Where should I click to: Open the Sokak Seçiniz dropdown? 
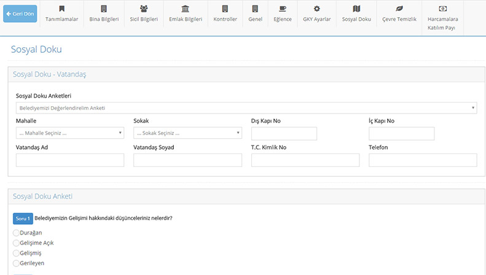click(187, 133)
